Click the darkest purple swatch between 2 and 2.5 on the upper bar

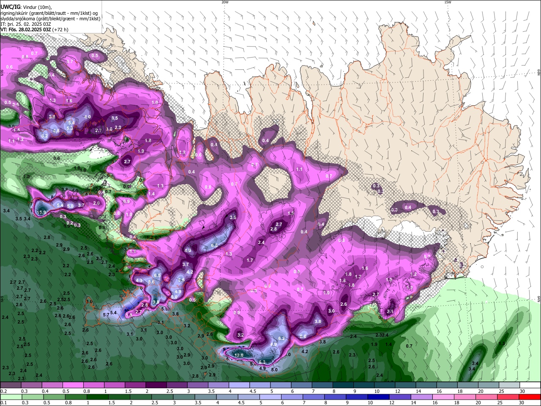click(156, 385)
